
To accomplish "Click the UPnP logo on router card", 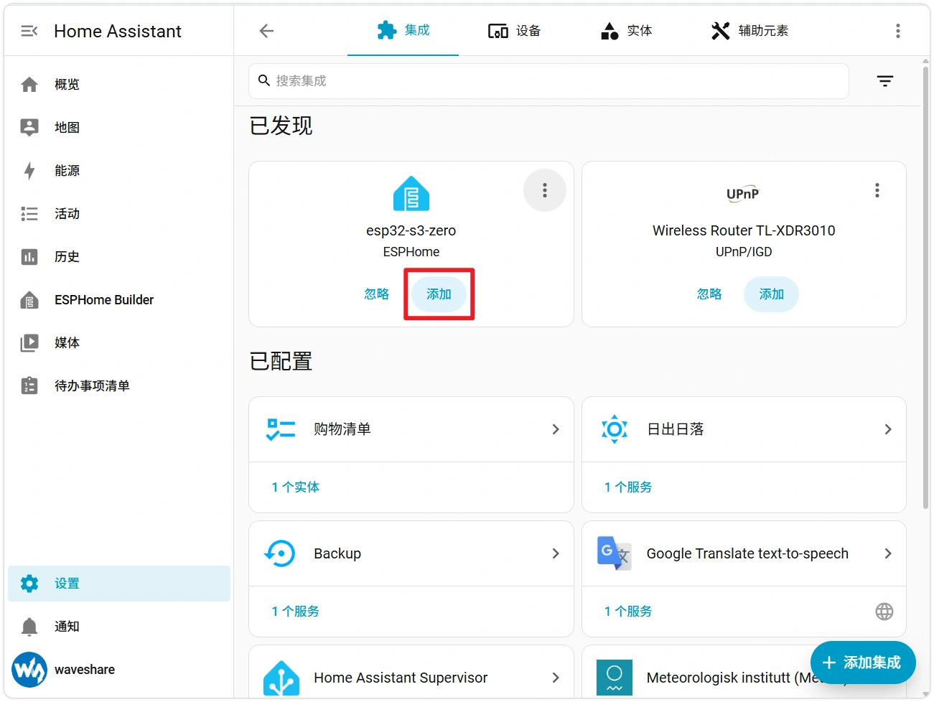I will pyautogui.click(x=743, y=194).
